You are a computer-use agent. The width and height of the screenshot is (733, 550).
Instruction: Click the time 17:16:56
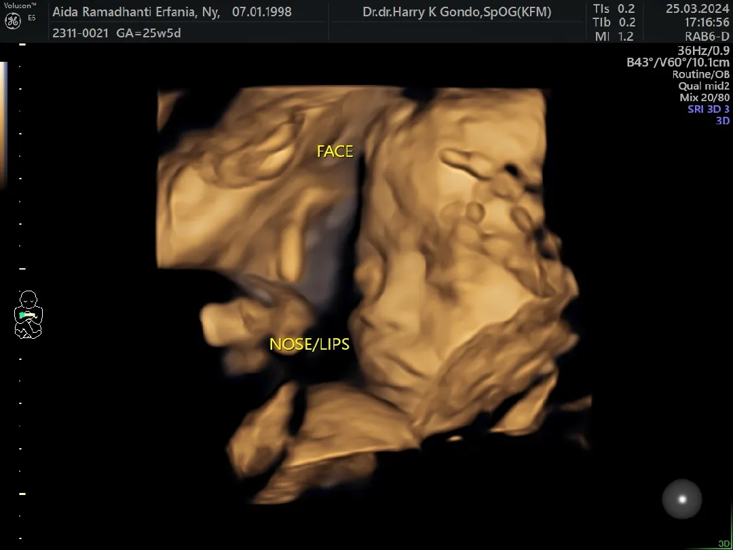[x=707, y=22]
